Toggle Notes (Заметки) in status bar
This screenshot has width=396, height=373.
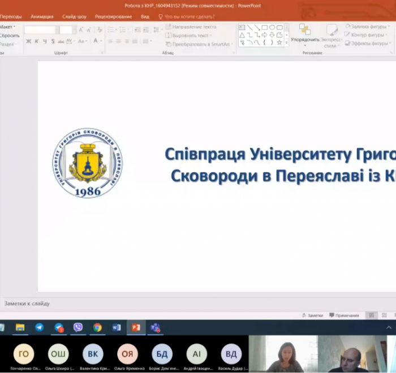(312, 315)
